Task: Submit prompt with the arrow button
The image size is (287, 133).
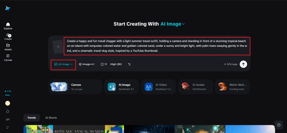Action: pyautogui.click(x=243, y=64)
